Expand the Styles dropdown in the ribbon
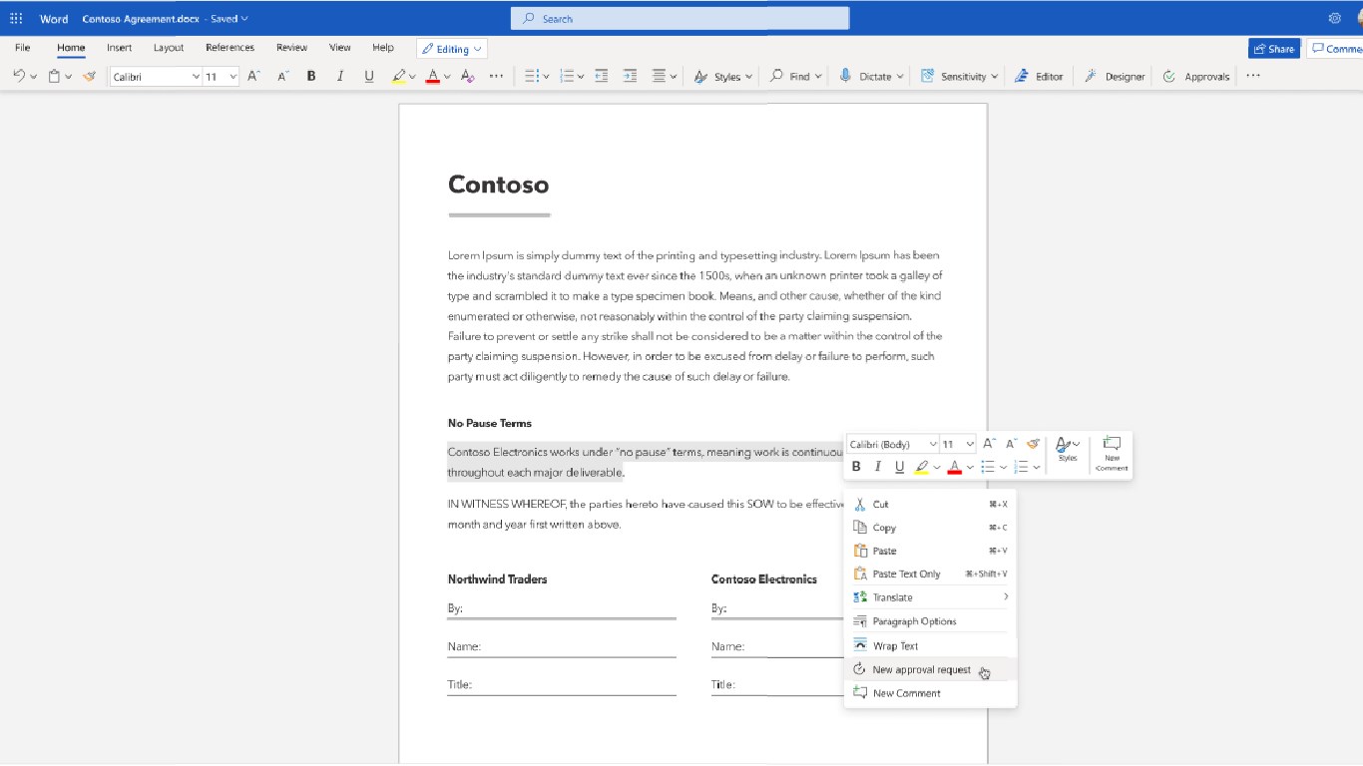The width and height of the screenshot is (1363, 766). click(x=748, y=77)
